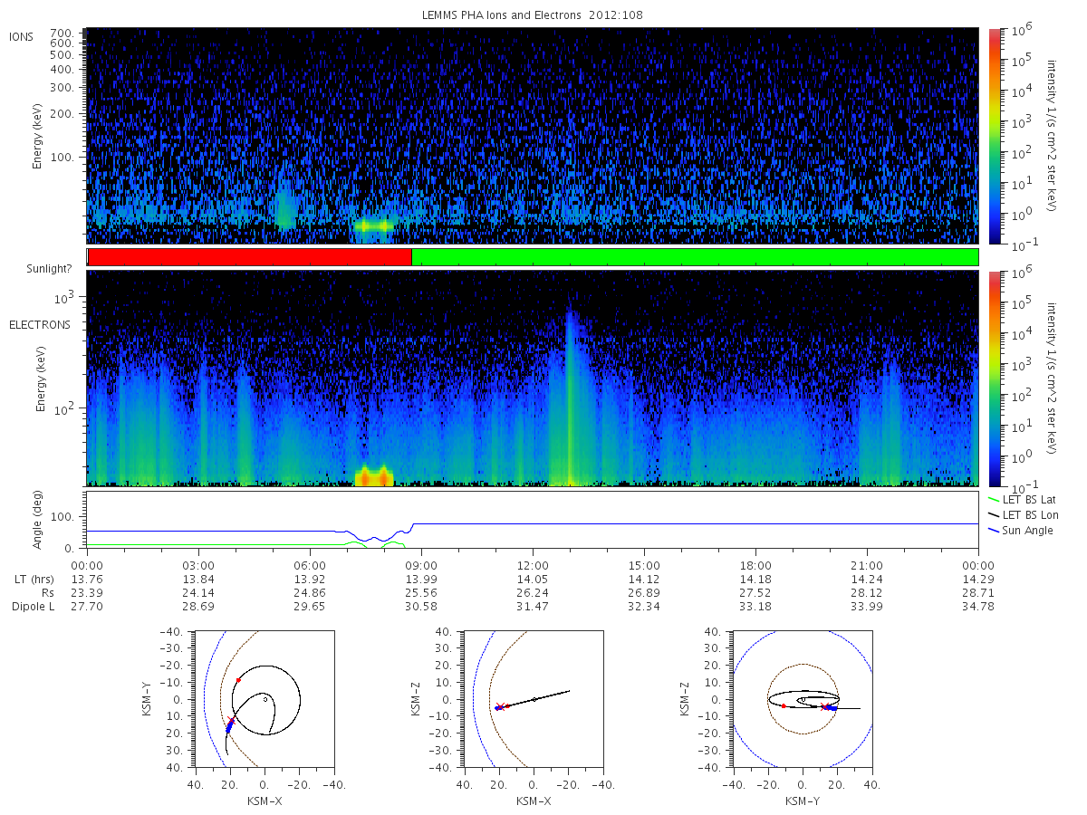Click the KSM-X versus KSM-Y orbit plot
The width and height of the screenshot is (1087, 815).
coord(263,699)
